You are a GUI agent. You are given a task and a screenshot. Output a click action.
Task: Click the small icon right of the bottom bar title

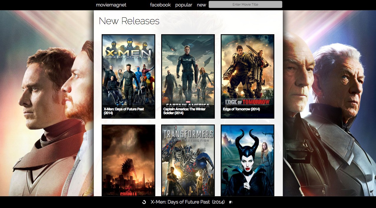pos(231,202)
